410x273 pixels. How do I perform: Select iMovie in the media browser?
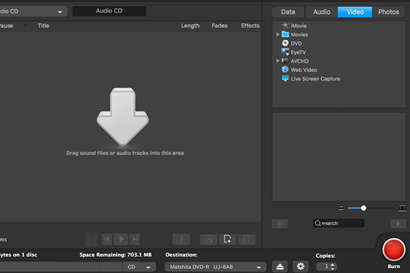click(299, 25)
